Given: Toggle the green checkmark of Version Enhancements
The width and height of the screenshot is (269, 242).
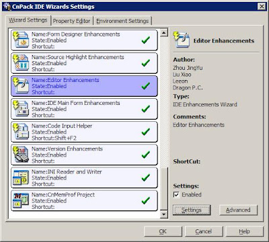Looking at the screenshot, I should click(x=146, y=155).
